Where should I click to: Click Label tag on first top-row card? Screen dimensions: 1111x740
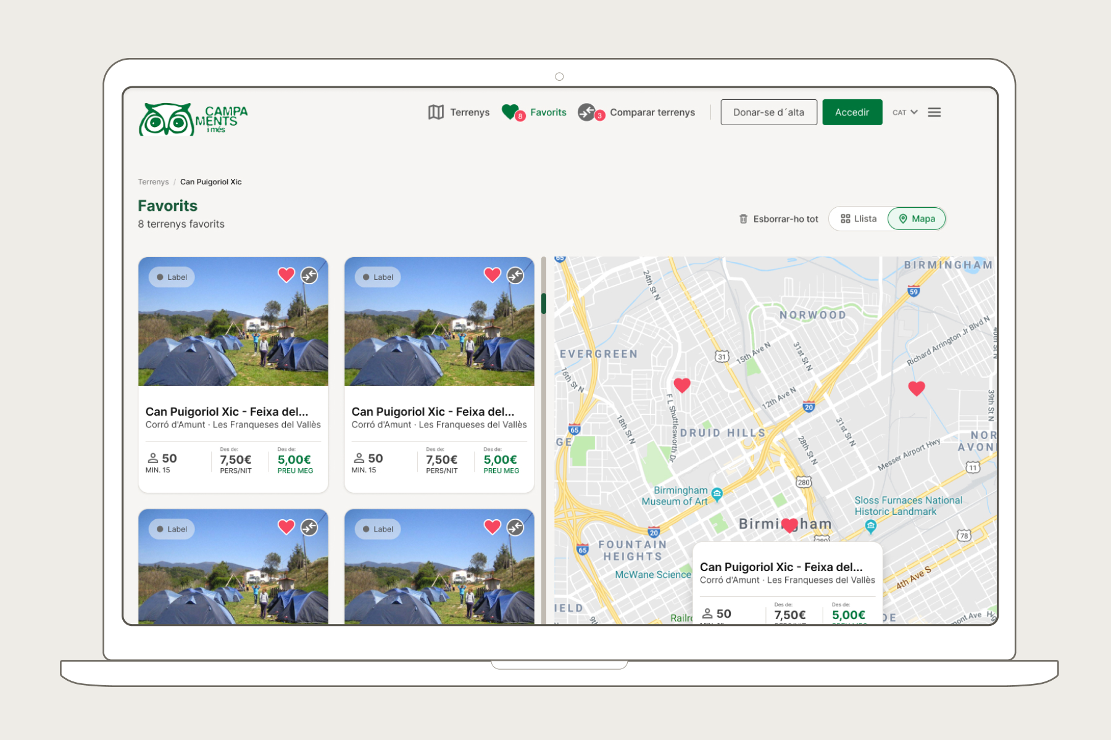point(172,277)
